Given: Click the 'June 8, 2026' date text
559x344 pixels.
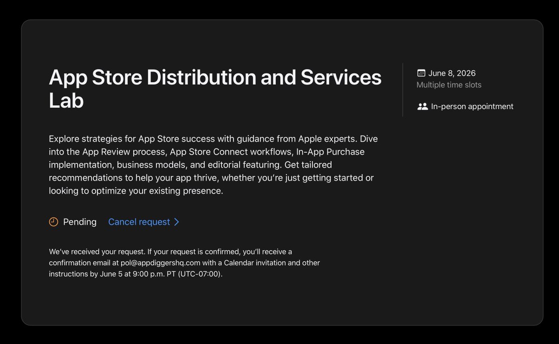Looking at the screenshot, I should point(452,73).
